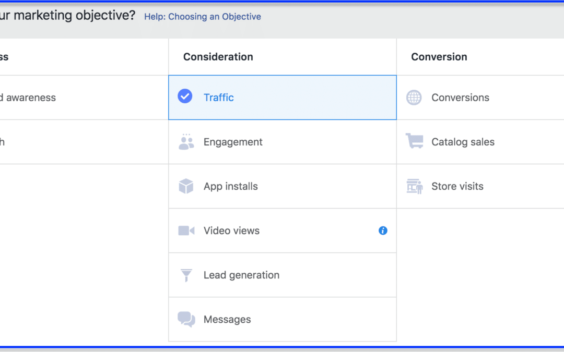Click the Engagement people icon
Viewport: 564px width, 352px height.
point(186,142)
